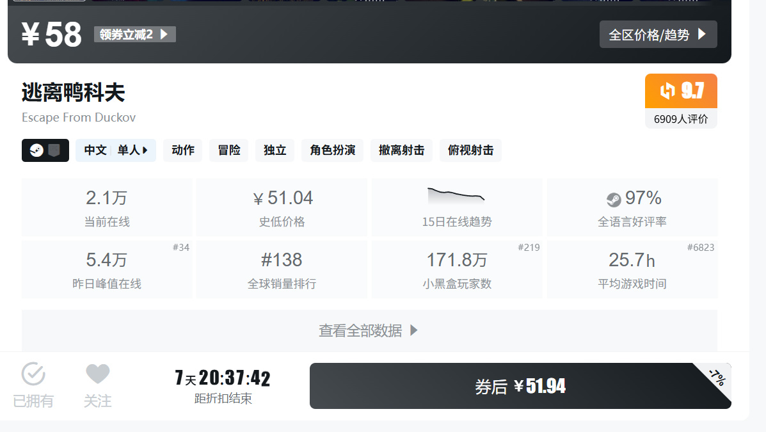Click the 97% 全语言好评率 stat
The image size is (766, 432).
632,207
